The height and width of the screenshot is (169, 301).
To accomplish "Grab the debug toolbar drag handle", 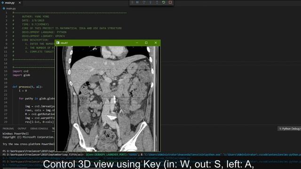I will (132, 2).
